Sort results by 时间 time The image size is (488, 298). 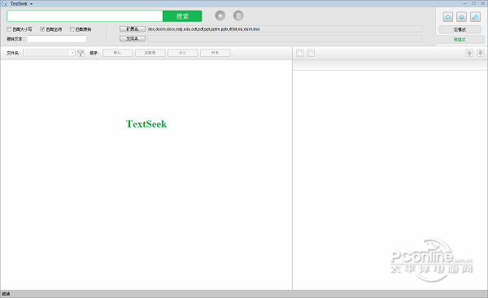tap(216, 53)
